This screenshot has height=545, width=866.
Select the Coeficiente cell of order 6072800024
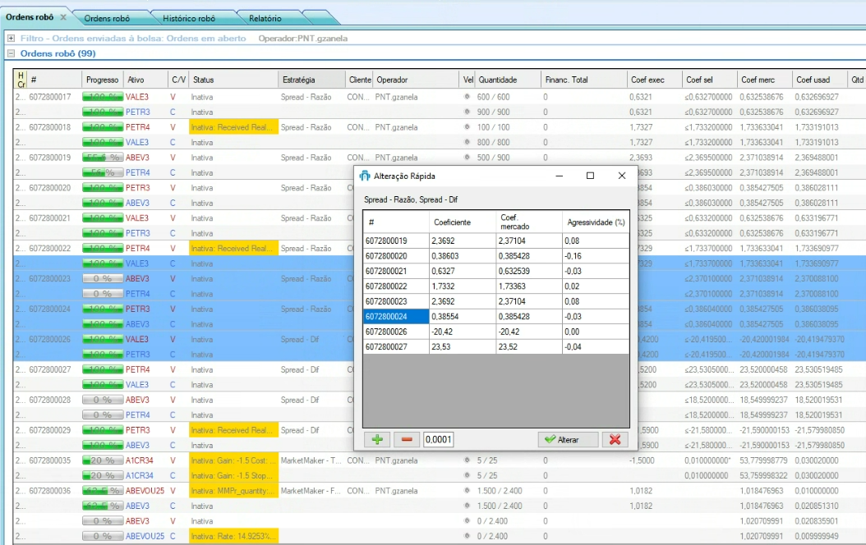[461, 317]
